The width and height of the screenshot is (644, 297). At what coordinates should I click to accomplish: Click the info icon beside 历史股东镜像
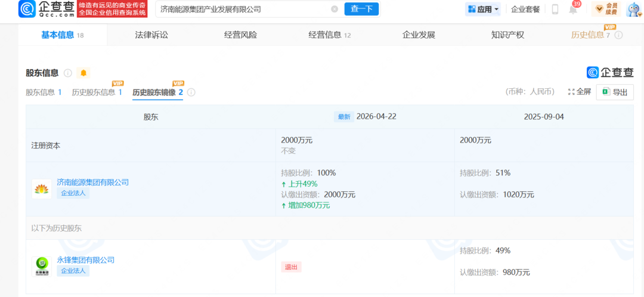191,92
